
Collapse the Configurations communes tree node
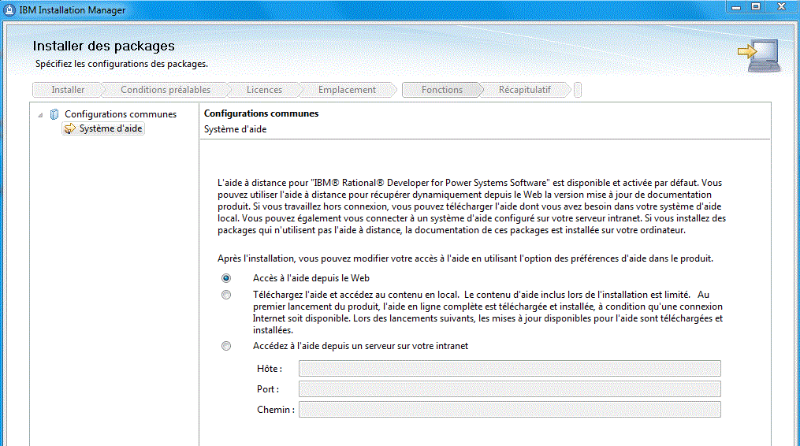(x=40, y=115)
